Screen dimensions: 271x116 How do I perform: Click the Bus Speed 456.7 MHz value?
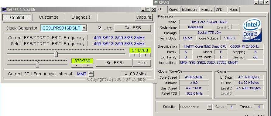[194, 88]
